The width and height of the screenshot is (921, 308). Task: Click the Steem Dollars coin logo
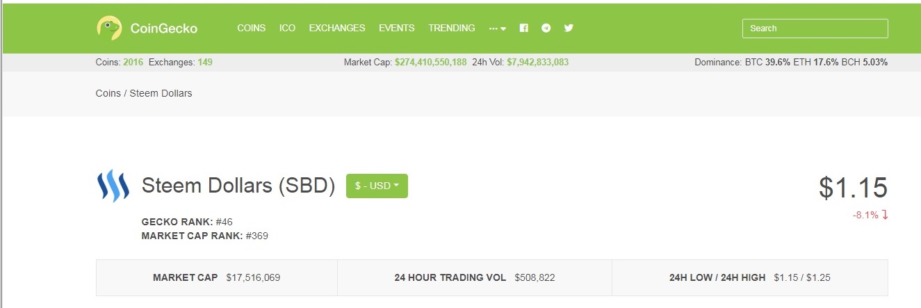(113, 186)
